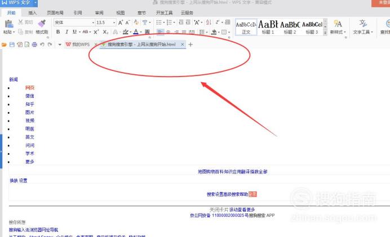Screen dimensions: 390x237
Task: Switch to the 开始 ribbon tab
Action: [x=11, y=13]
